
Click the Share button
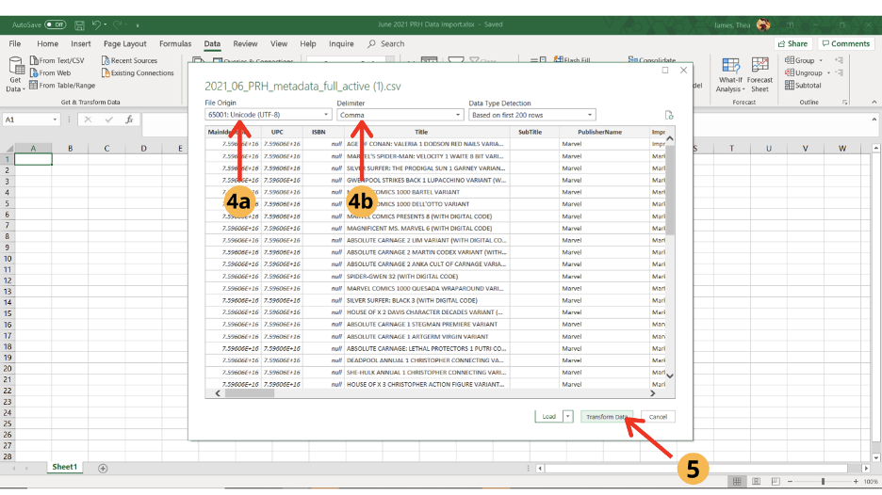click(793, 44)
